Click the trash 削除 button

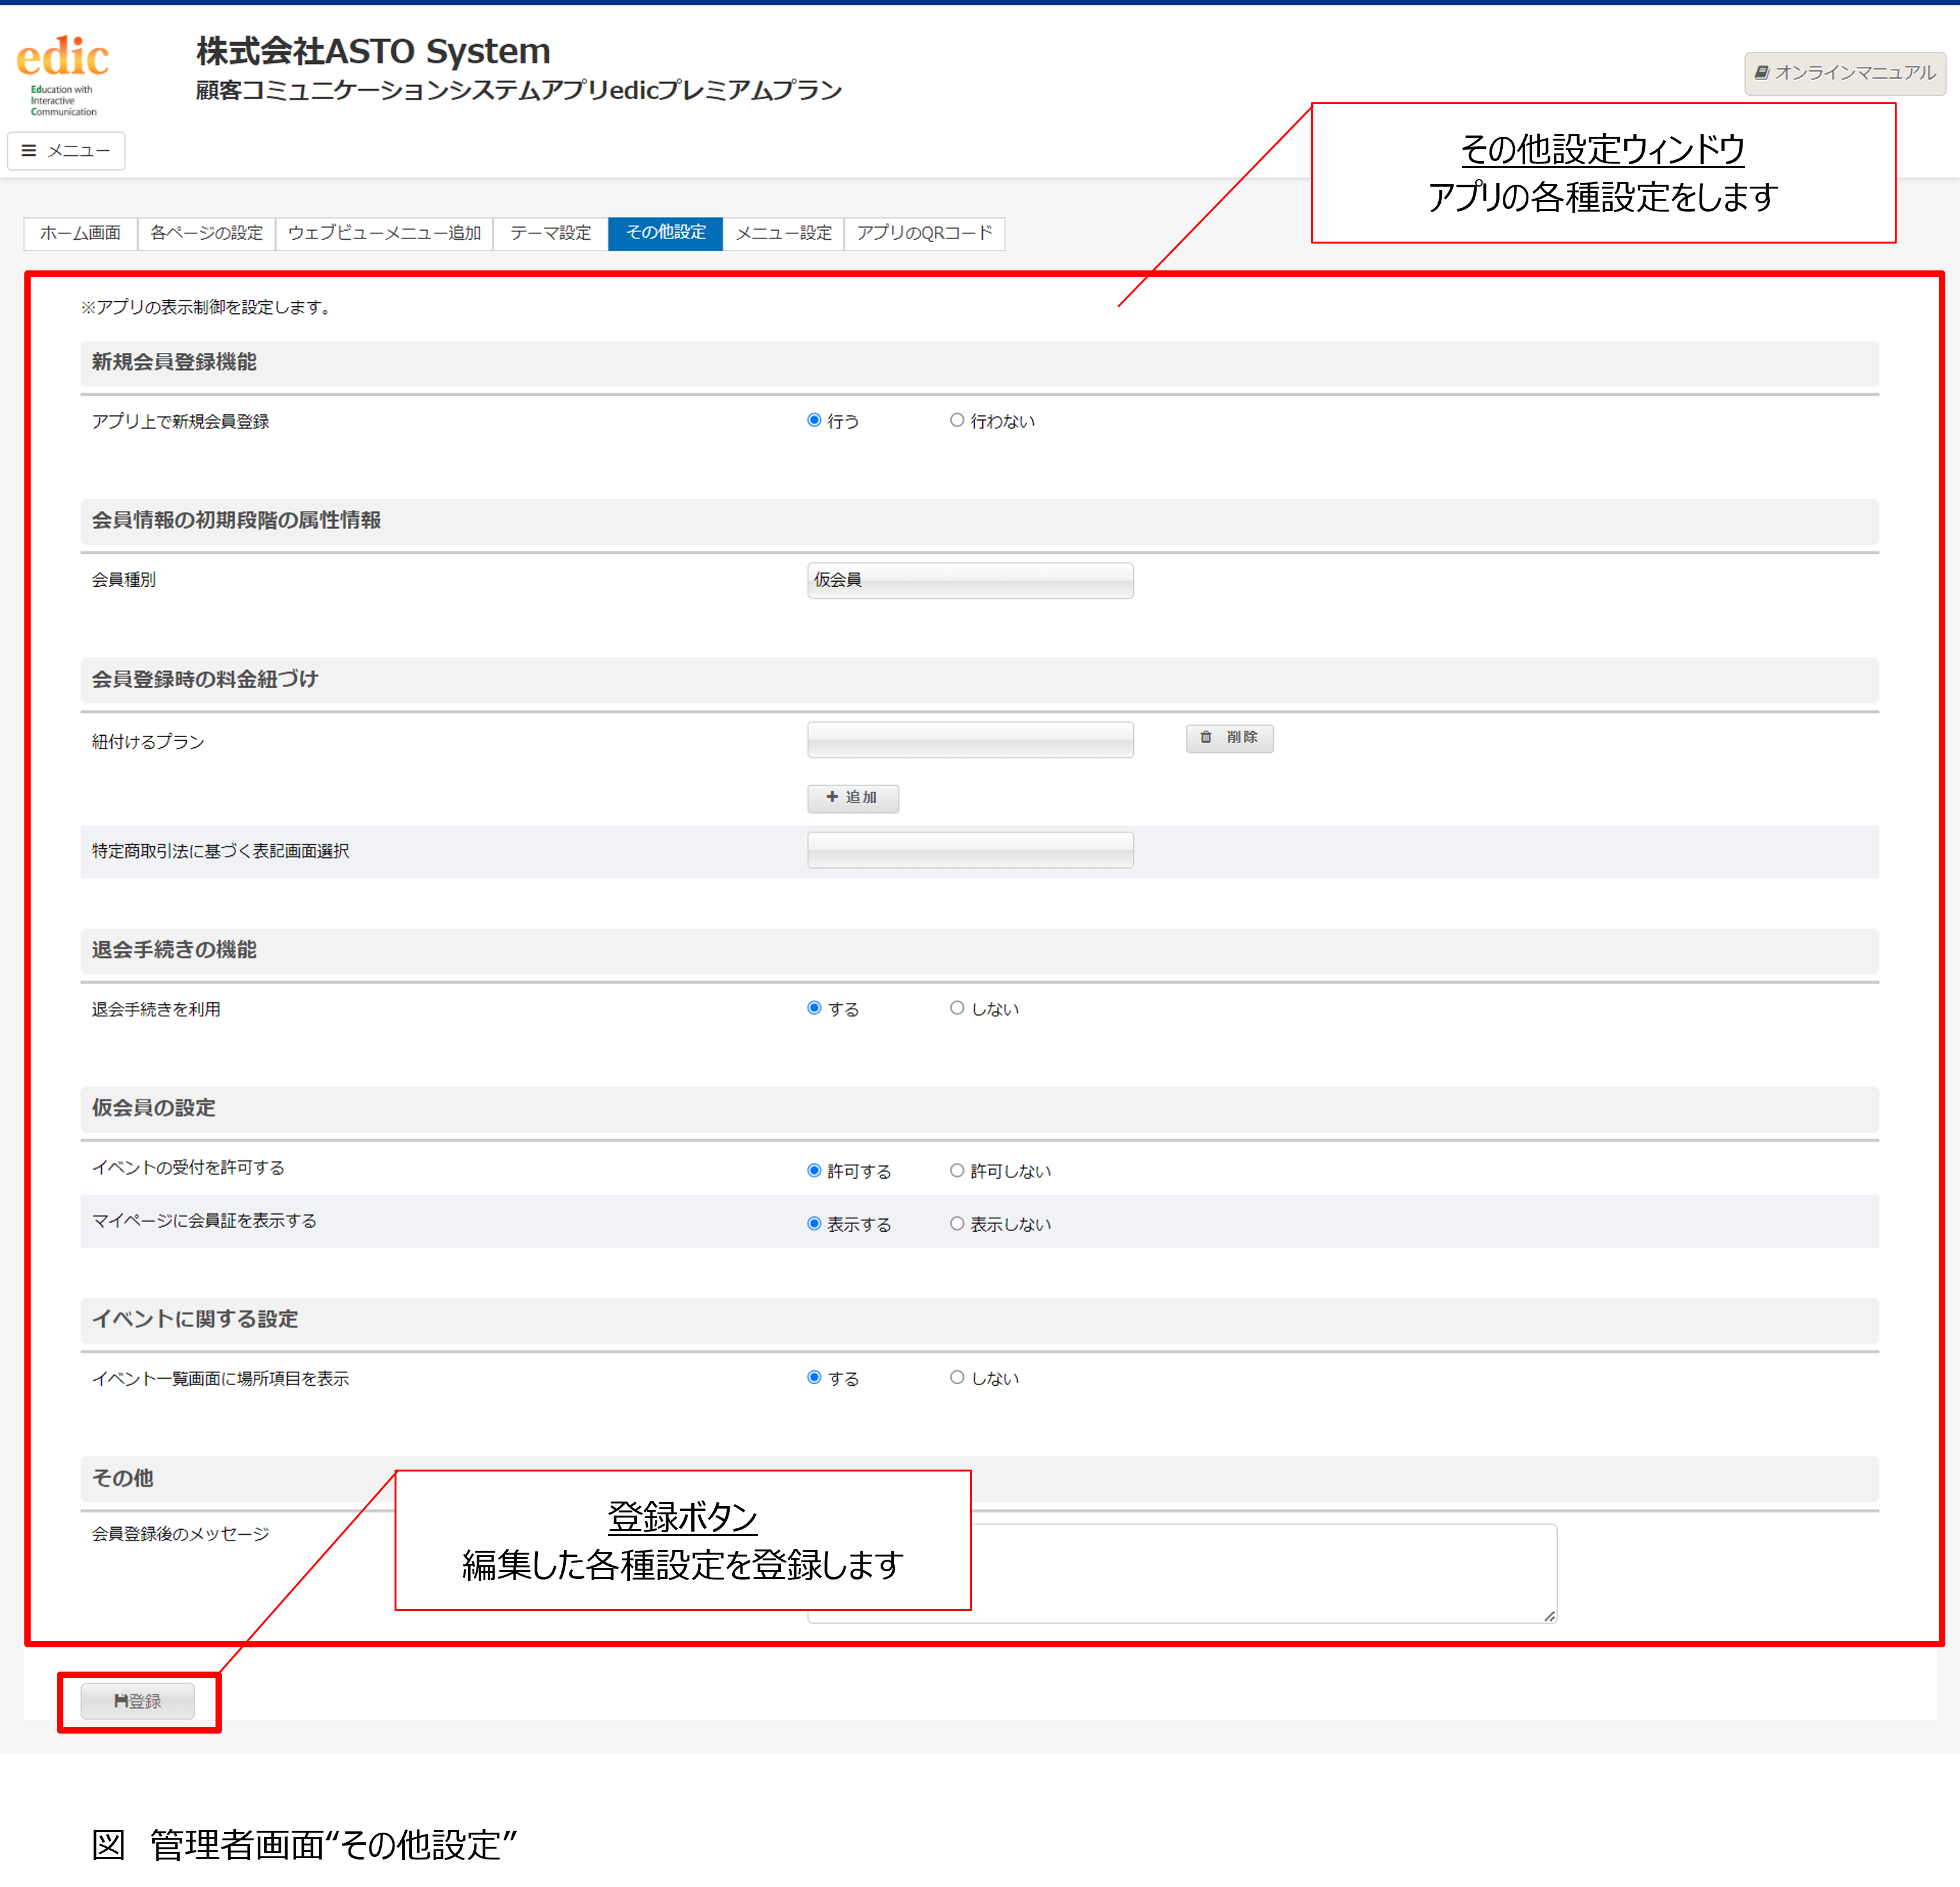click(x=1229, y=738)
